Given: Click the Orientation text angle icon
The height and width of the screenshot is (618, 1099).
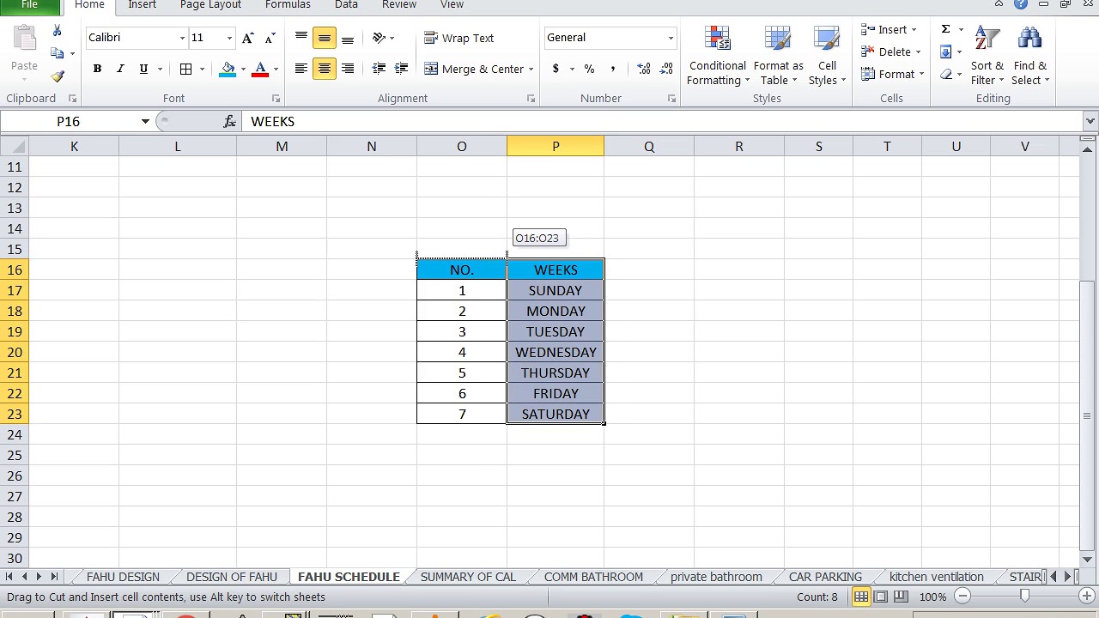Looking at the screenshot, I should 379,38.
